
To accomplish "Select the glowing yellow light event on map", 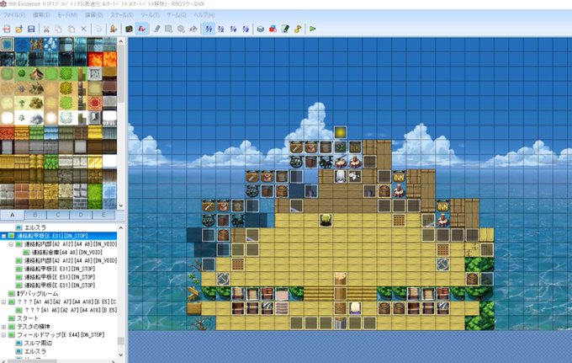I will tap(340, 132).
